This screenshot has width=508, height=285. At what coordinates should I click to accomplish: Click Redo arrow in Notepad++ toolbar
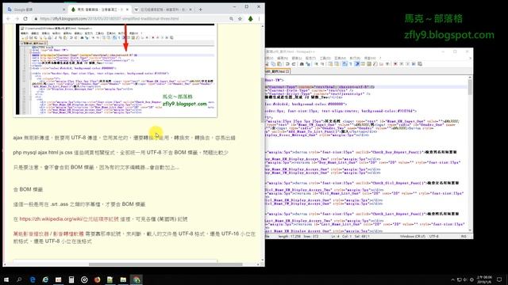[x=294, y=64]
